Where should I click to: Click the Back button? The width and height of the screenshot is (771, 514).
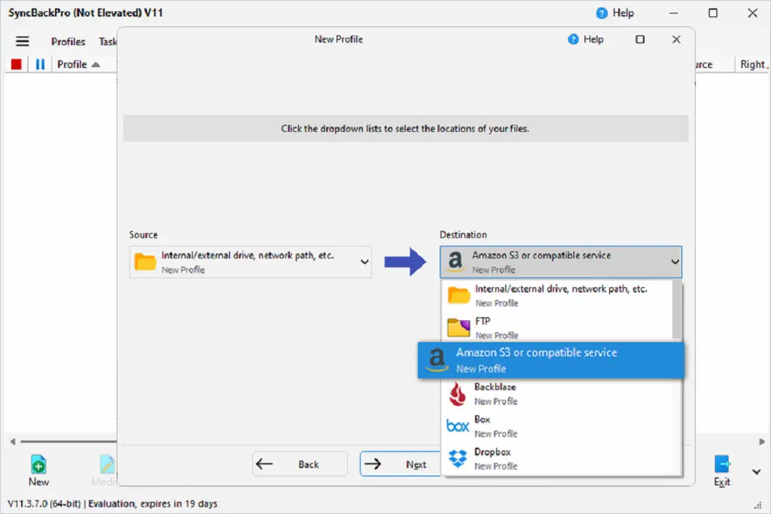tap(300, 464)
